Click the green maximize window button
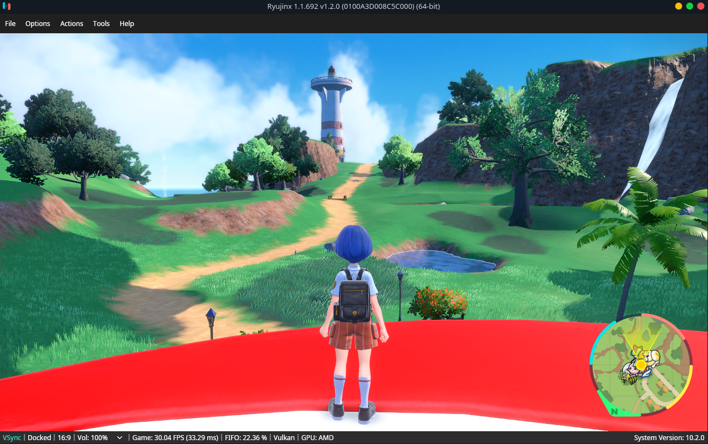 (x=690, y=6)
